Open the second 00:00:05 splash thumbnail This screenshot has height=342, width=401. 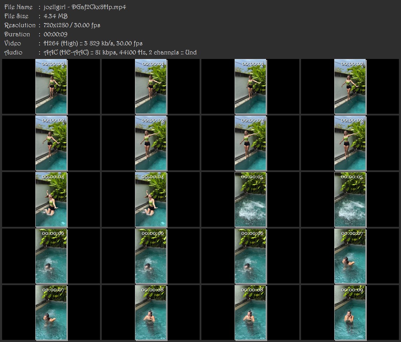pos(350,200)
